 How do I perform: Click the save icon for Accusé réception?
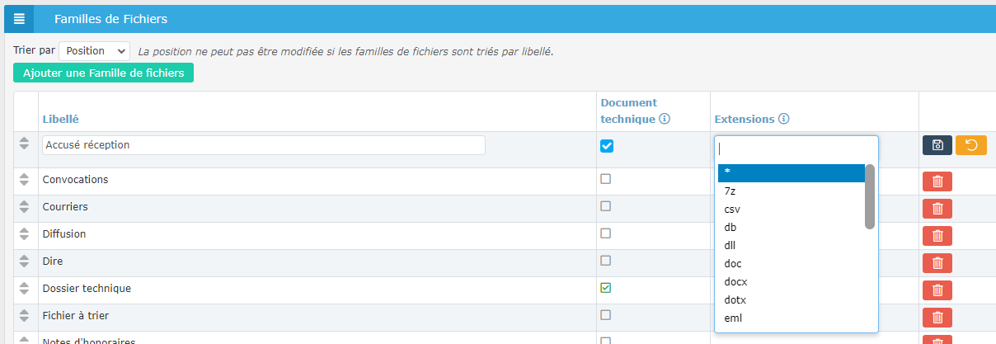pyautogui.click(x=937, y=145)
